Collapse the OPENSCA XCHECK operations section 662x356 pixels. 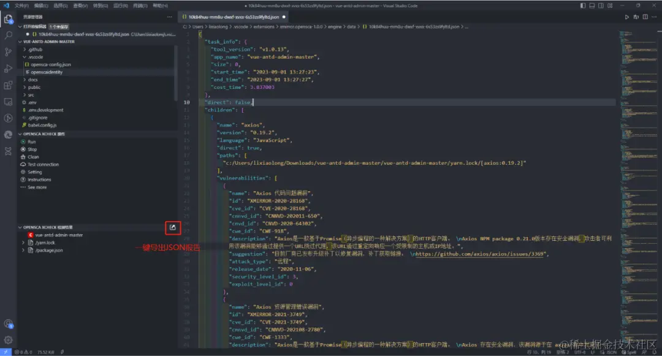[x=20, y=134]
